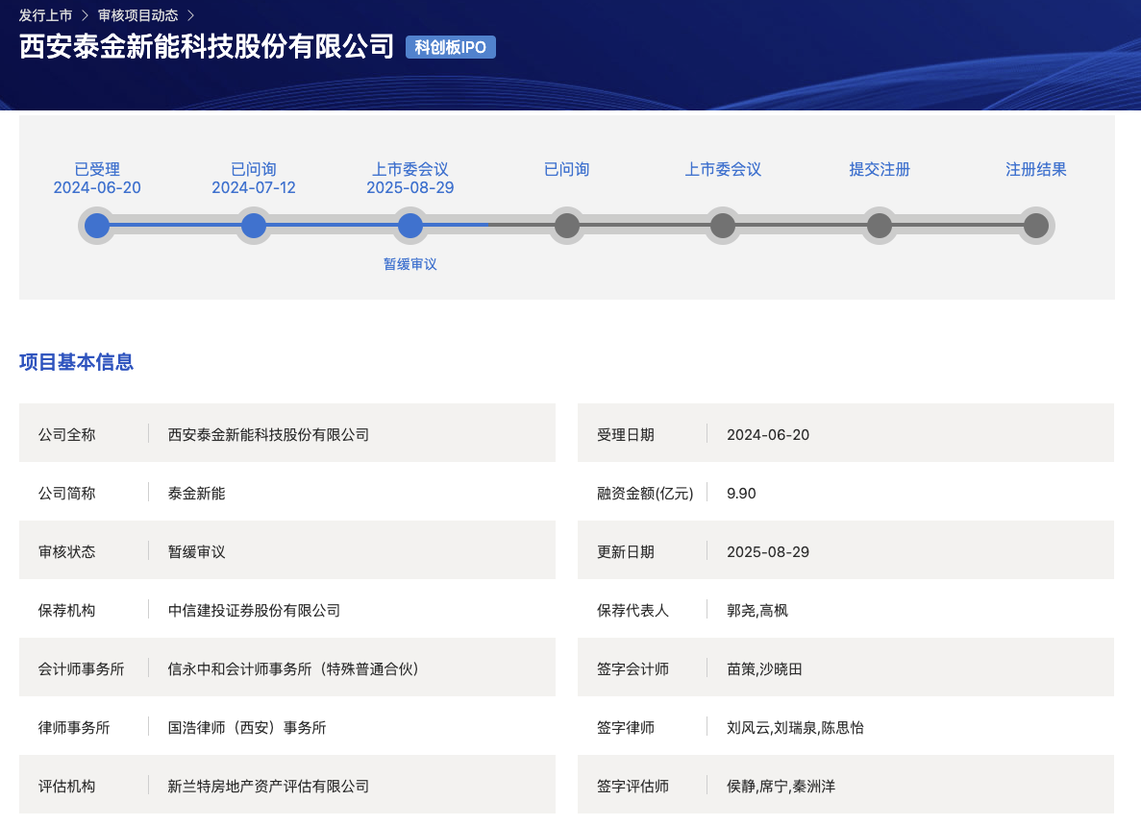Click the financing amount value 9.90
This screenshot has width=1141, height=825.
741,493
